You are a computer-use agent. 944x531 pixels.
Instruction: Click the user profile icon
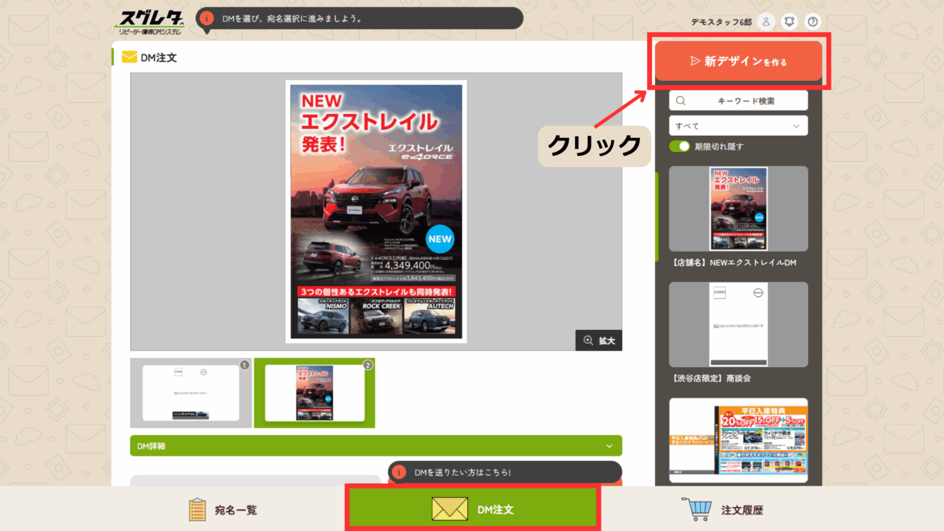[766, 22]
